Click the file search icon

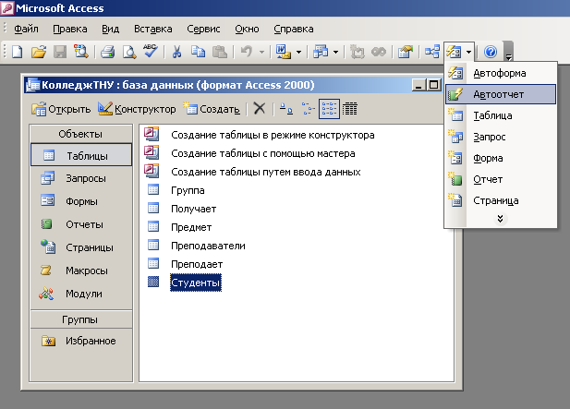[80, 52]
